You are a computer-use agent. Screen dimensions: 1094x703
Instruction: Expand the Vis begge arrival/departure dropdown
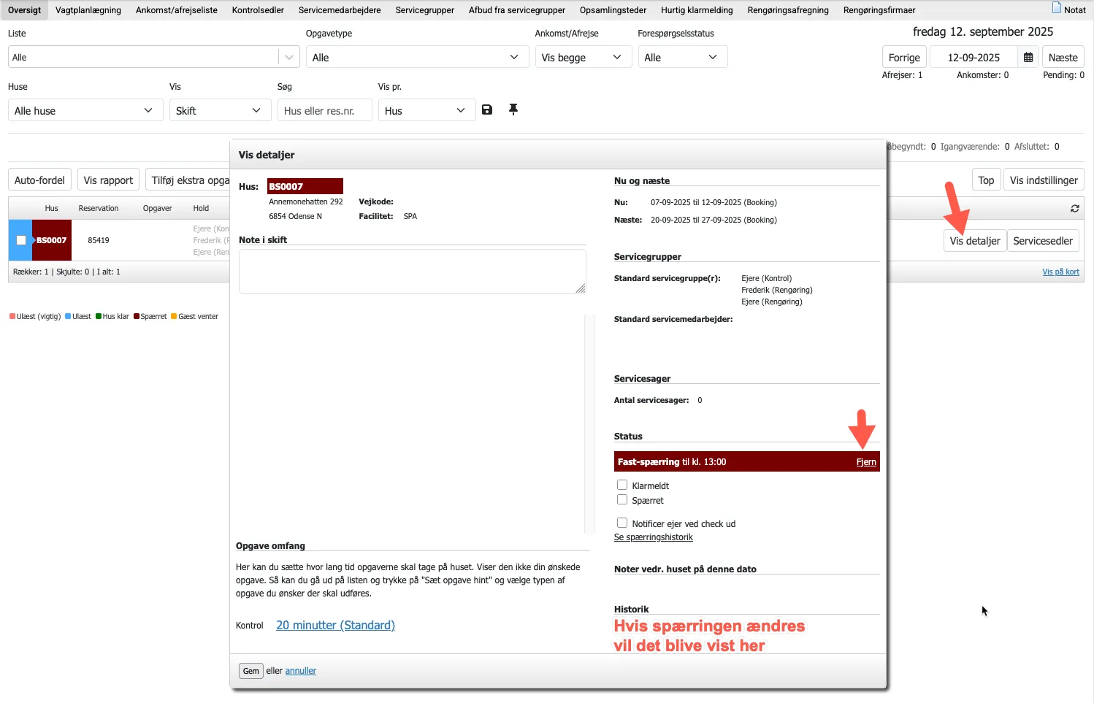coord(580,58)
